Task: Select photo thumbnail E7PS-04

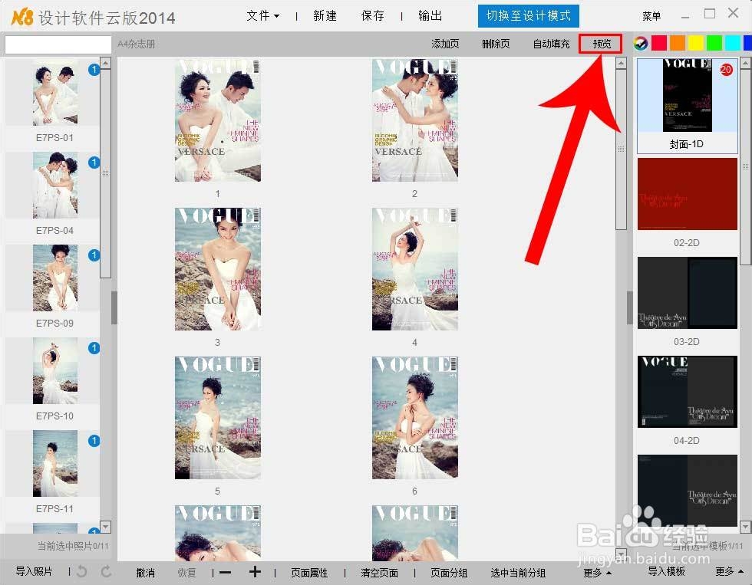Action: (x=55, y=185)
